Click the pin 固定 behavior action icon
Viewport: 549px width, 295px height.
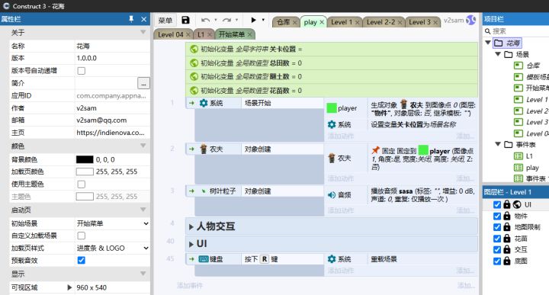pos(375,150)
